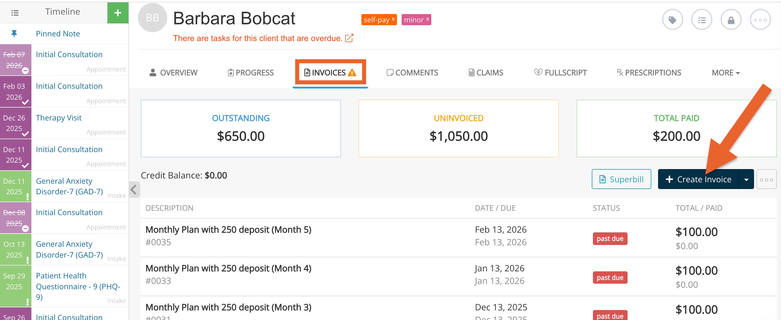Remove the self-pay tag
The image size is (781, 320).
tap(393, 19)
